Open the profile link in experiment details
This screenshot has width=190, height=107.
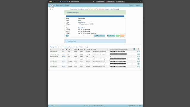point(82,22)
